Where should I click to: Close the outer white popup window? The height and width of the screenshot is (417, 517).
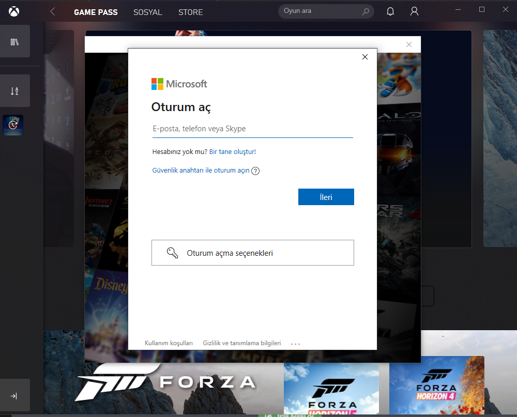tap(409, 44)
